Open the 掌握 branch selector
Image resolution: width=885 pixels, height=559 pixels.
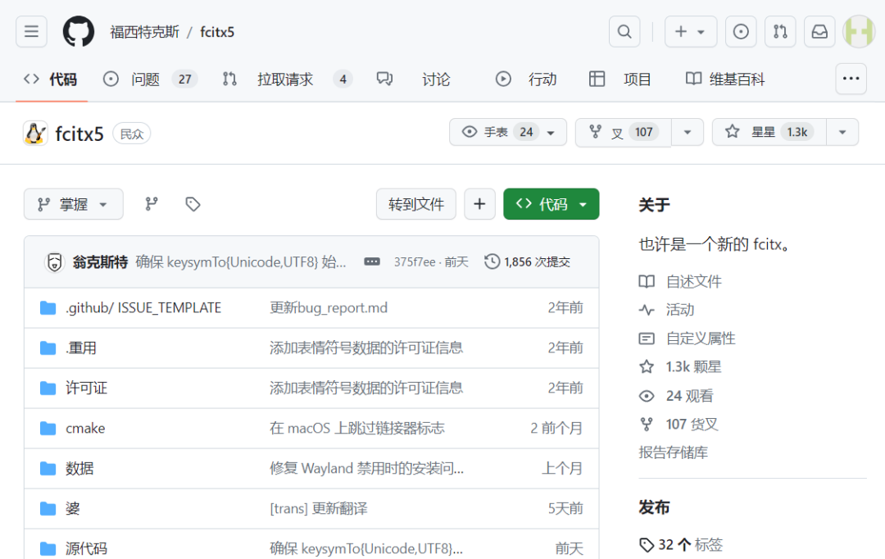tap(74, 204)
